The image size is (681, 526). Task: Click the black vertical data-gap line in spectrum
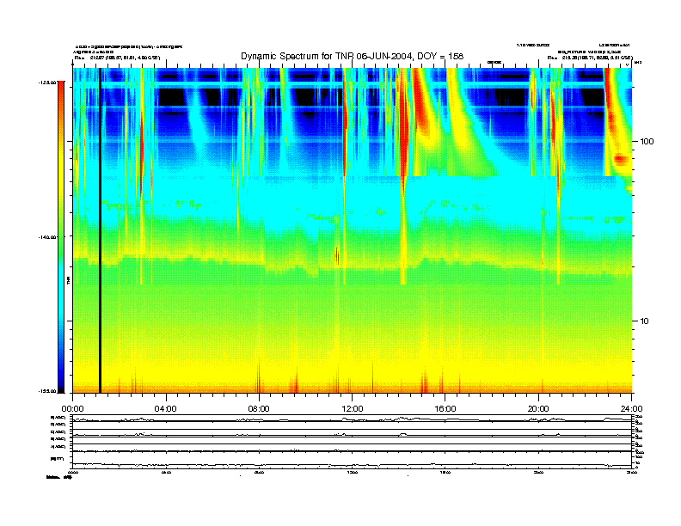click(100, 230)
